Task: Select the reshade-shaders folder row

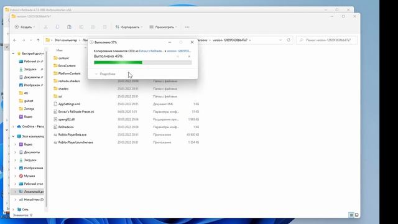Action: [x=126, y=81]
